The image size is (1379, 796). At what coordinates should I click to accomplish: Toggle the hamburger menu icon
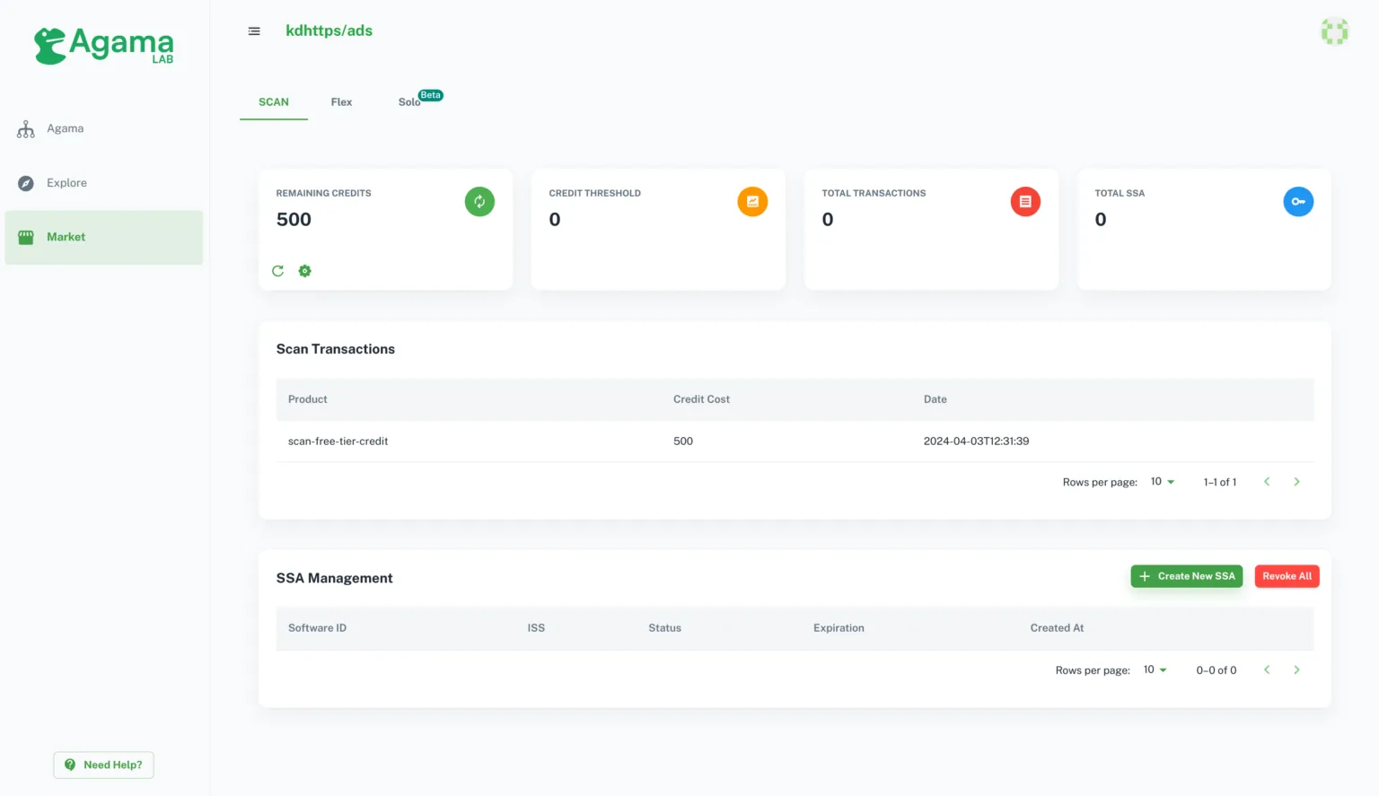254,31
